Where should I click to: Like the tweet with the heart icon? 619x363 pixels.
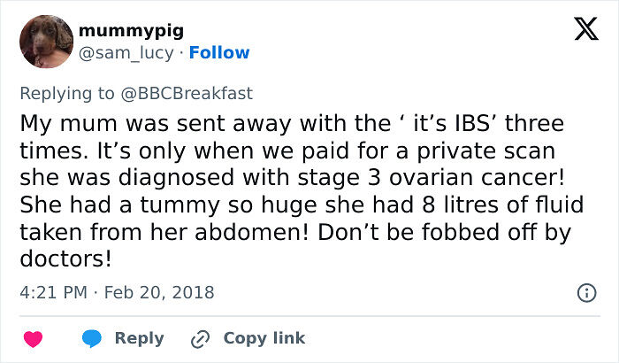[33, 338]
